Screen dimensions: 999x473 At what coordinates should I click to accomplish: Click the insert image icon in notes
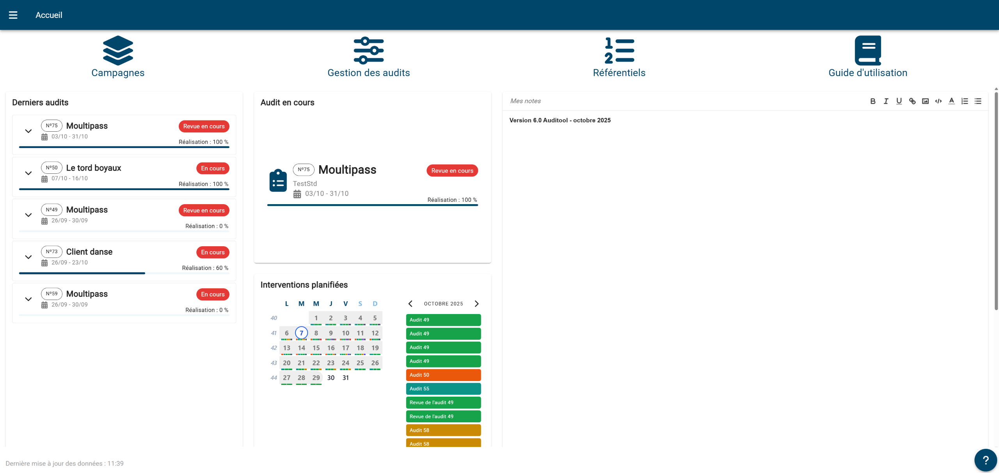(925, 101)
